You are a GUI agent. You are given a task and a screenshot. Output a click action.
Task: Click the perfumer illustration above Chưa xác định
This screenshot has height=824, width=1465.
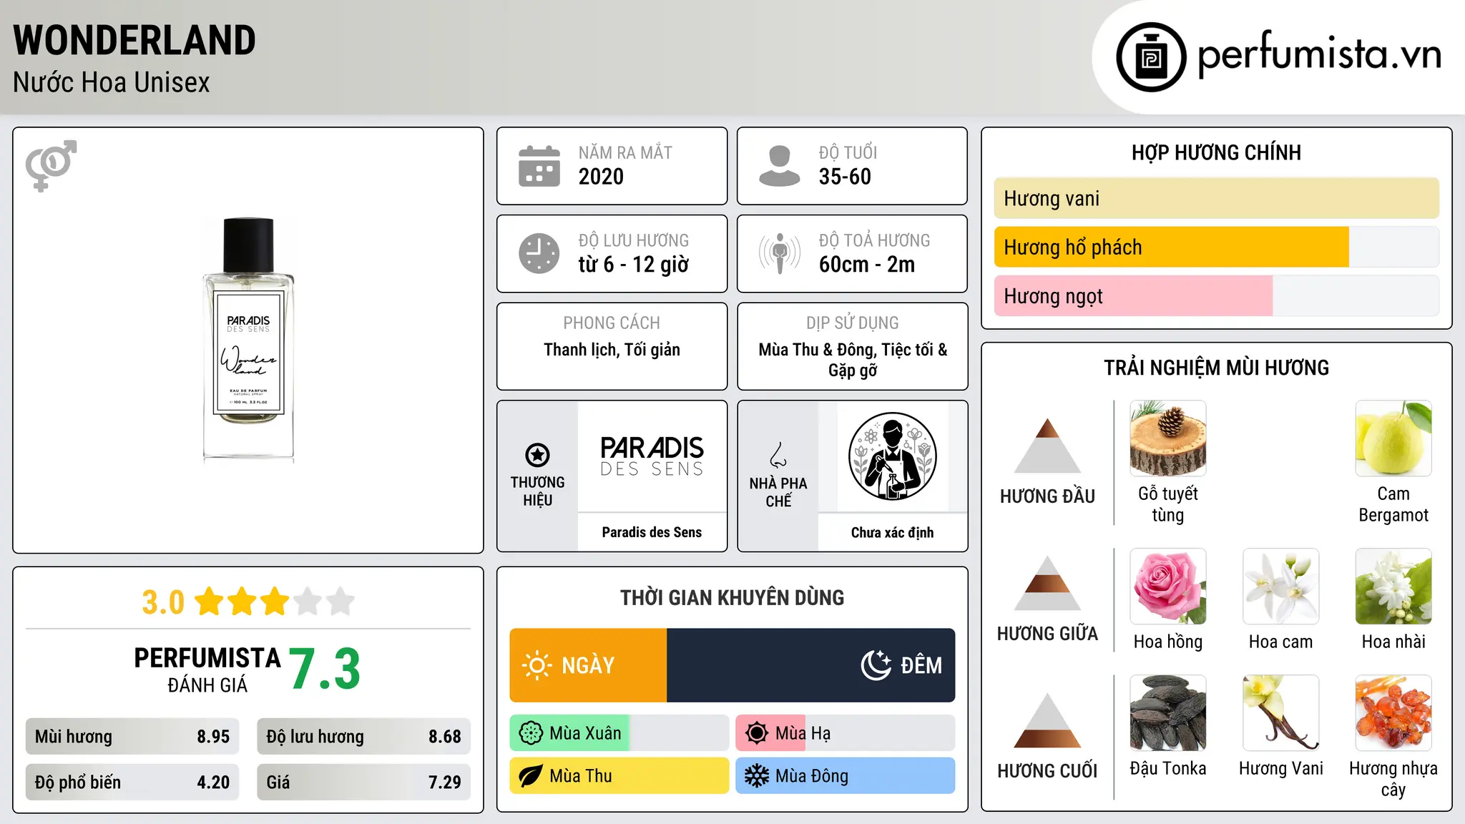click(x=893, y=456)
